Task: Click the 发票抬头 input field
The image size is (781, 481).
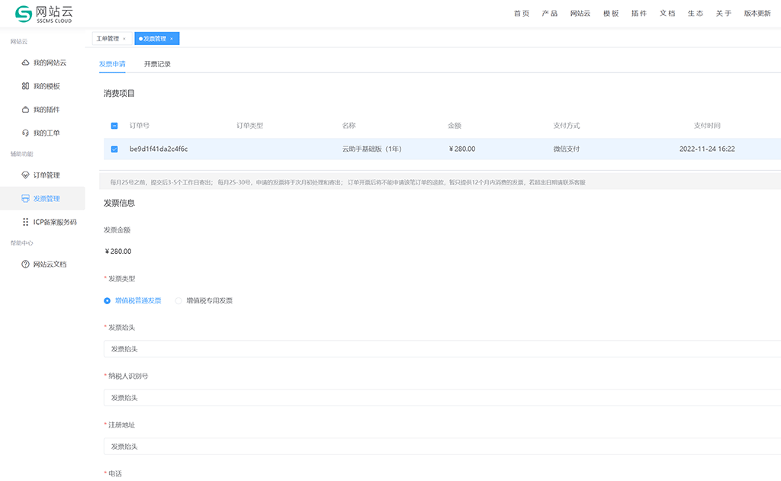Action: pos(442,349)
